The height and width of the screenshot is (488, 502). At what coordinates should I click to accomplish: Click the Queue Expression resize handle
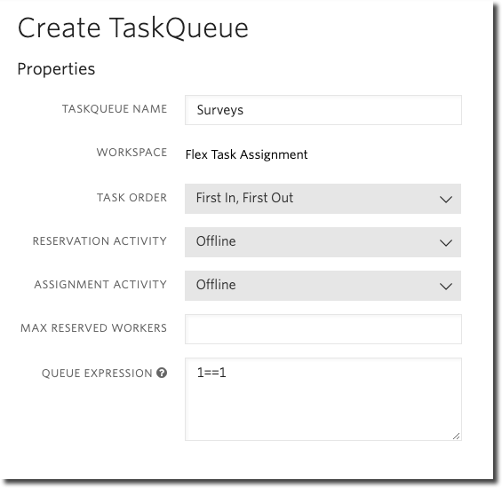[x=457, y=436]
